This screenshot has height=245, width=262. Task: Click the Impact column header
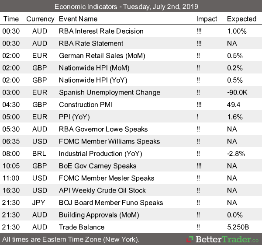coord(207,19)
